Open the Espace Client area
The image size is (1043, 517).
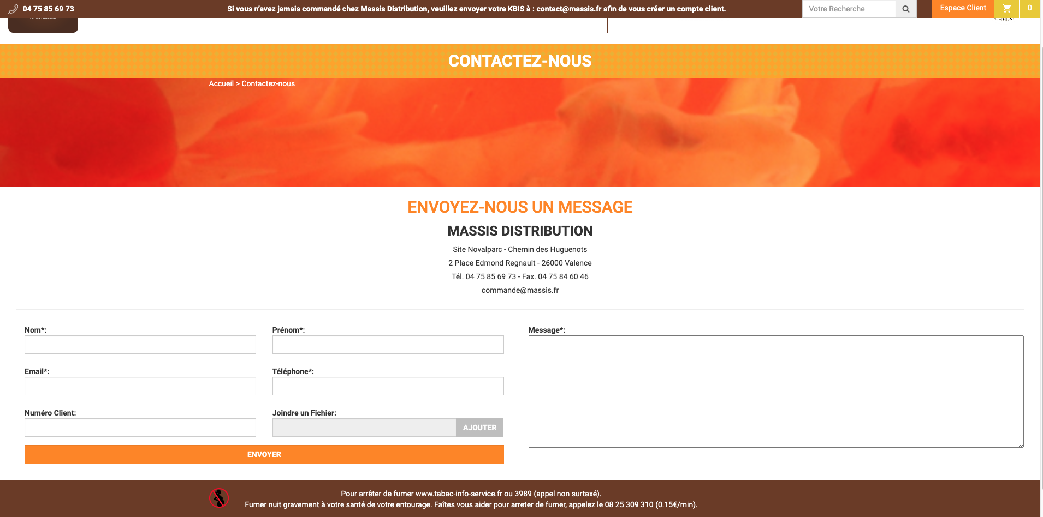pyautogui.click(x=963, y=8)
